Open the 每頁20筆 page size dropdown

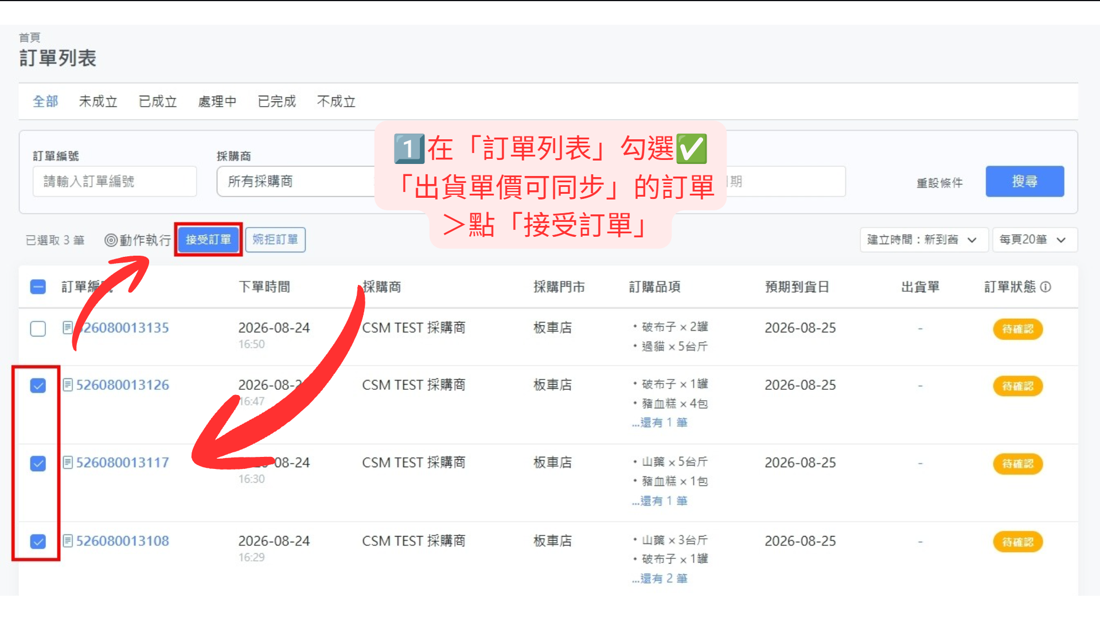1035,240
